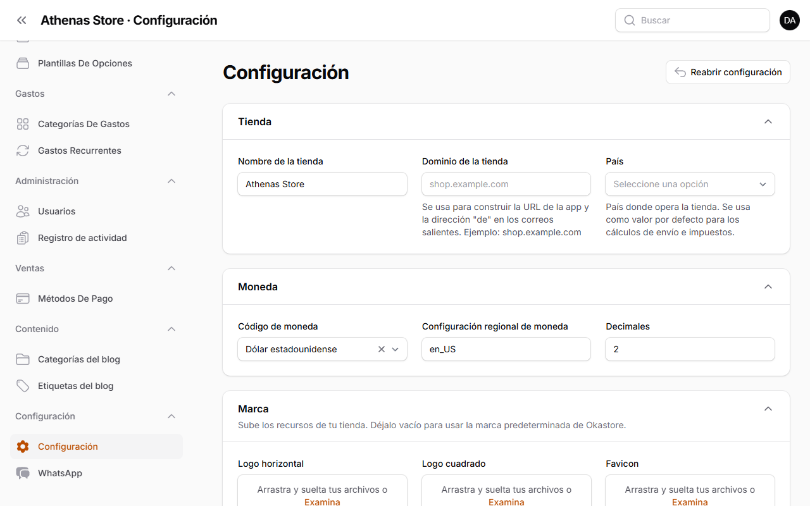Click the Plantillas De Opciones icon
The image size is (810, 506).
[23, 63]
